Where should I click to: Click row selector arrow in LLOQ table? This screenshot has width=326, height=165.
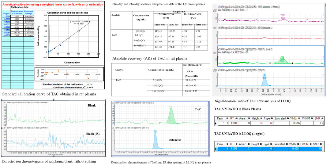pos(216,149)
